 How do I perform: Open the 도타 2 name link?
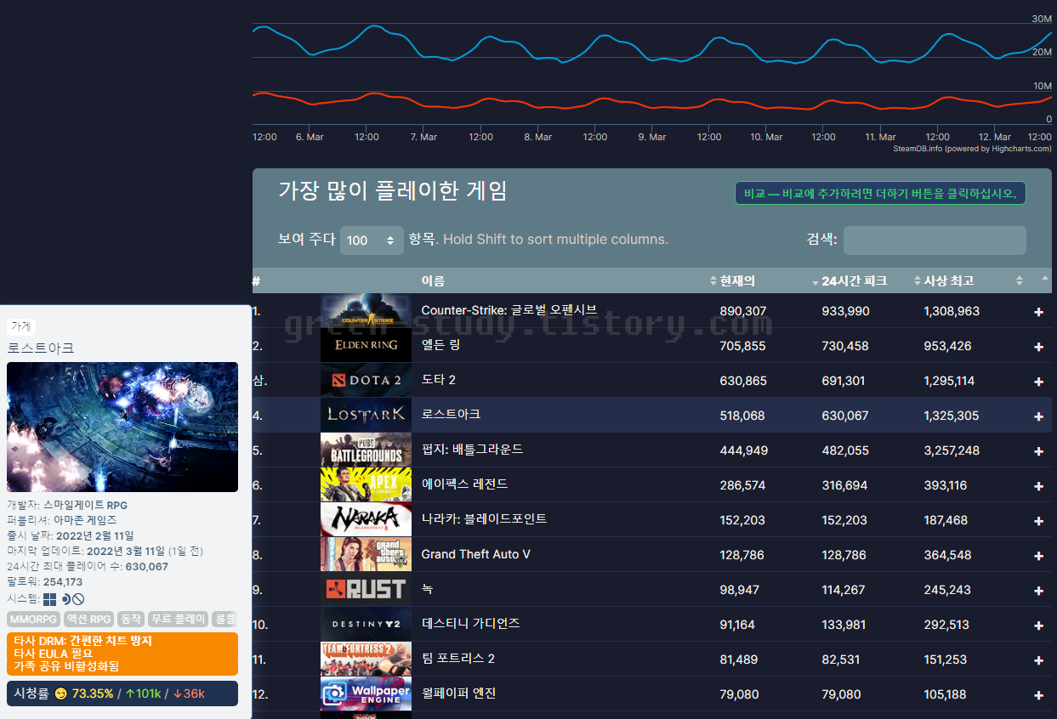(439, 381)
